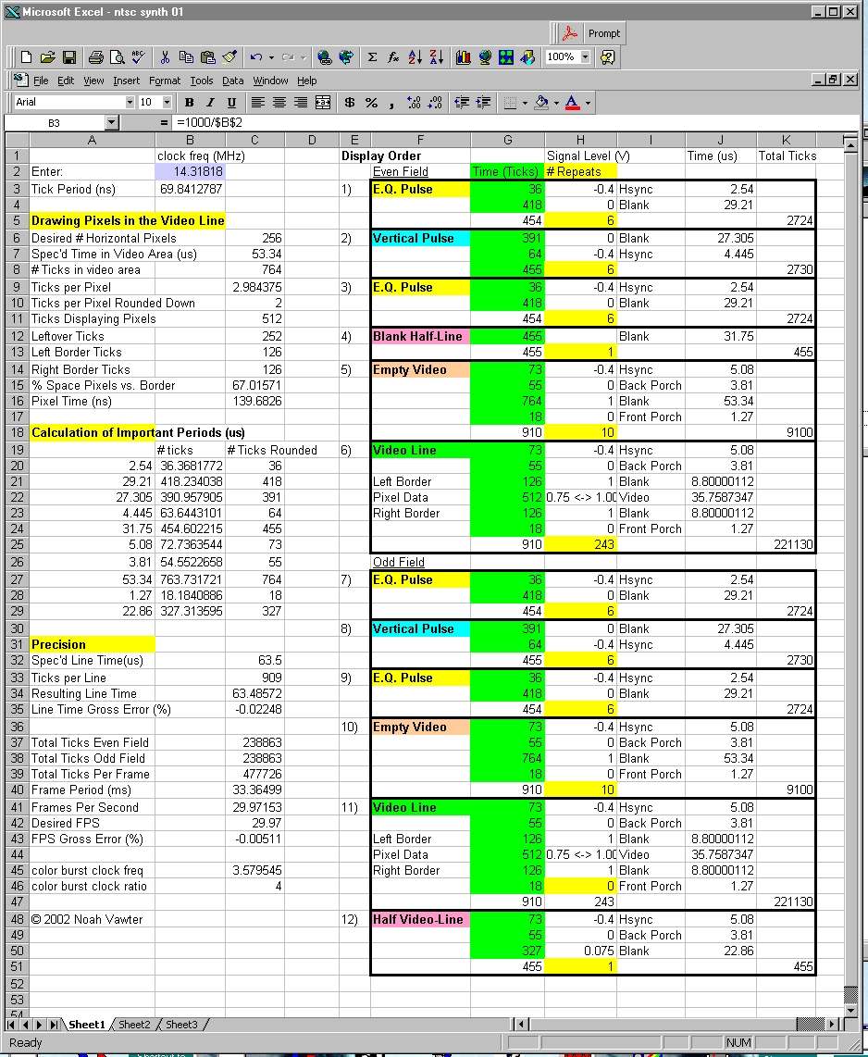The width and height of the screenshot is (868, 1057).
Task: Expand the zoom percentage dropdown
Action: [585, 57]
